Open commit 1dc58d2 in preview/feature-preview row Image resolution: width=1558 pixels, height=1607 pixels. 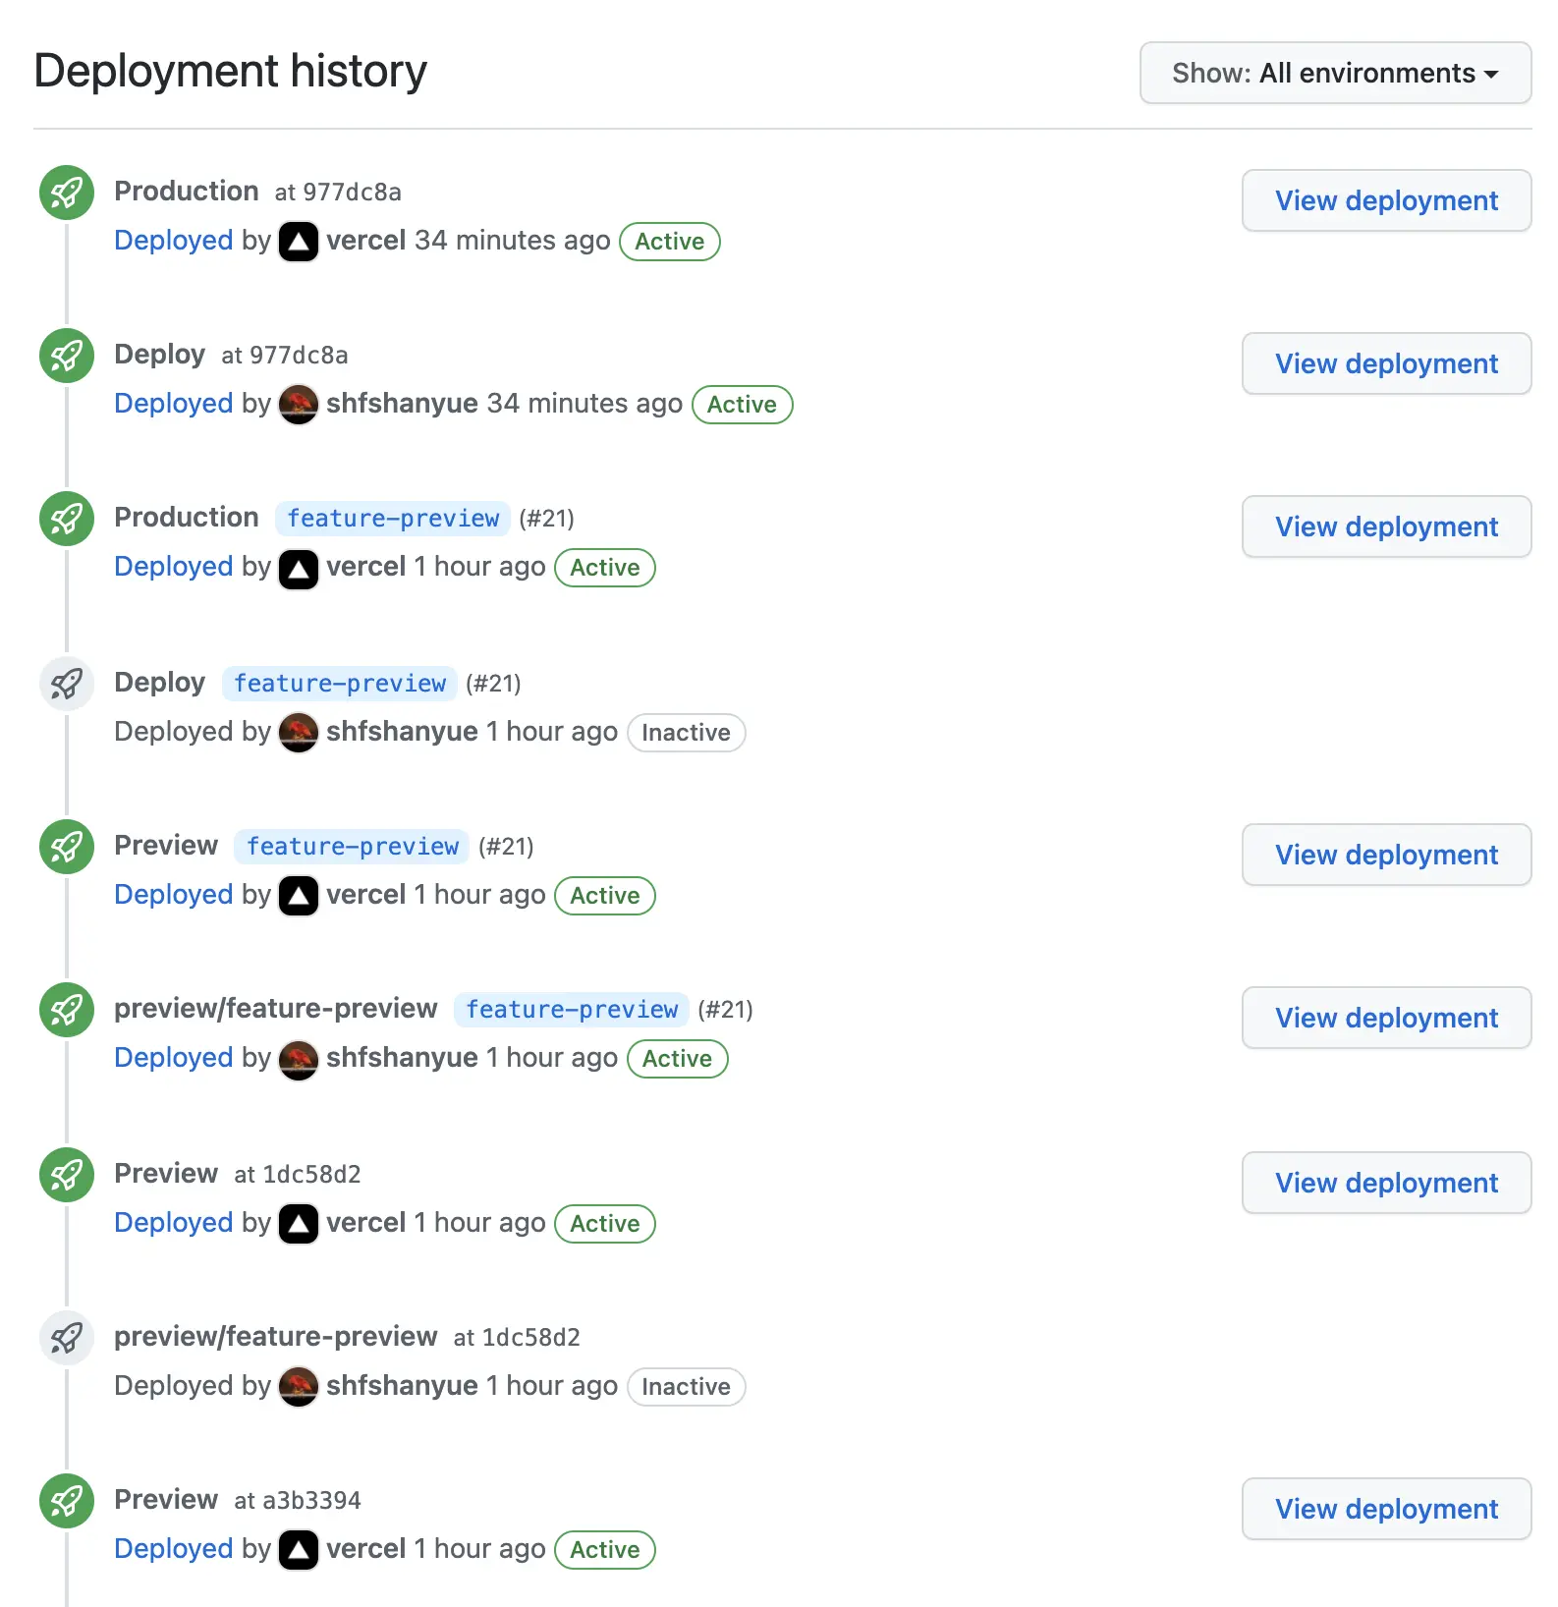click(x=531, y=1338)
